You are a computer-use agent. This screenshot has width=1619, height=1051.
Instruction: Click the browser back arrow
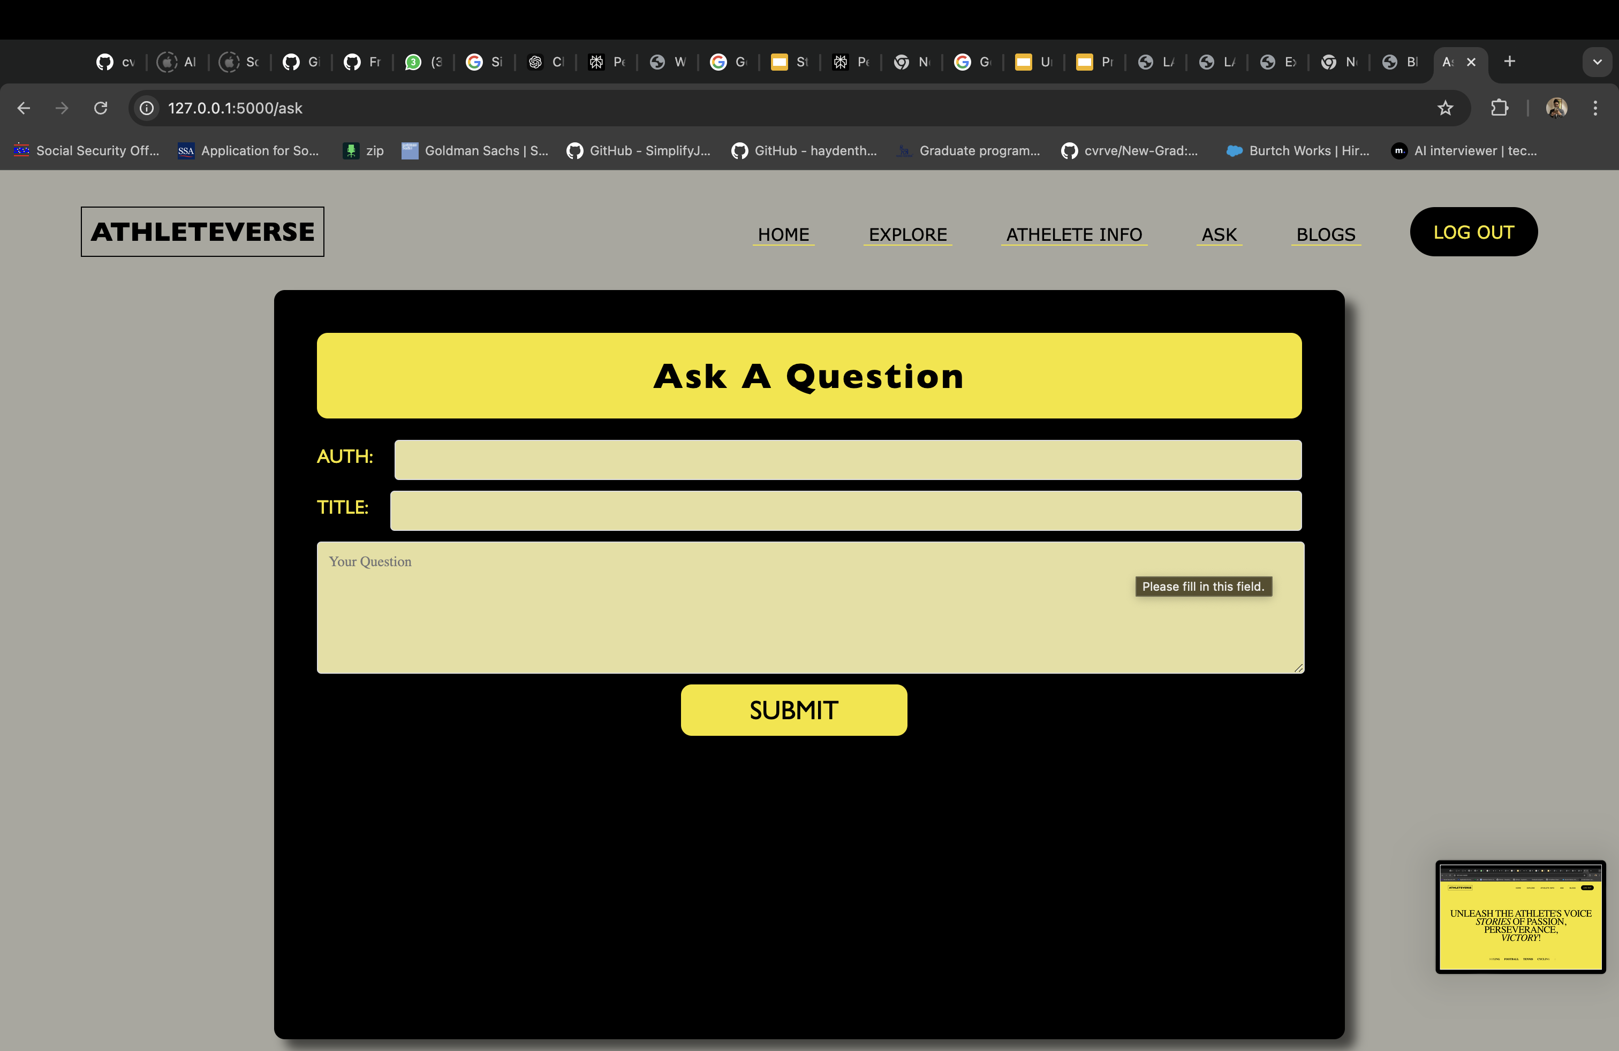24,108
